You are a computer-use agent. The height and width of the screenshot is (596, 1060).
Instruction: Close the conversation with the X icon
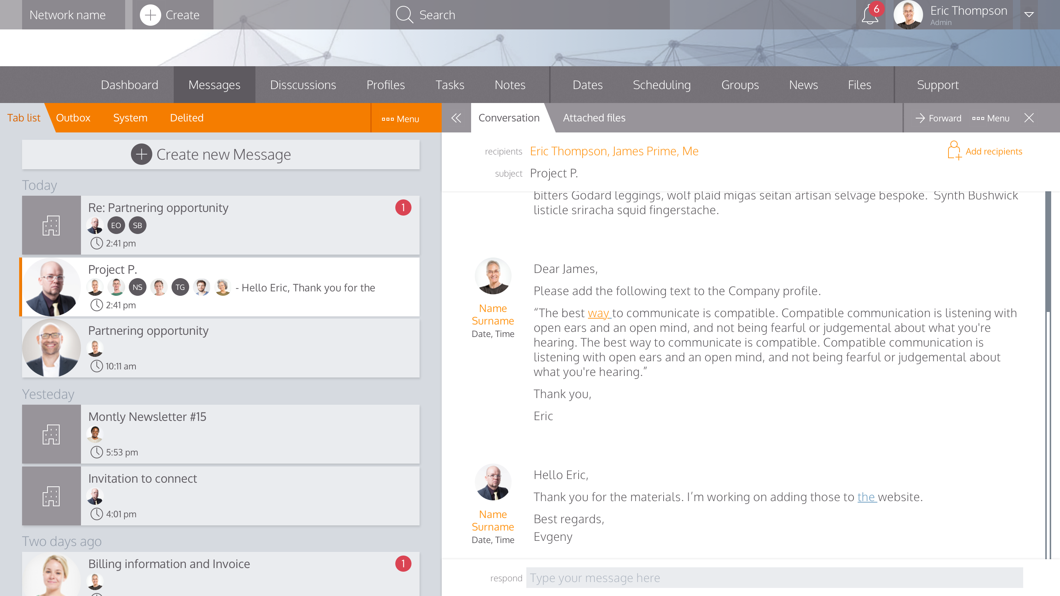click(x=1029, y=118)
